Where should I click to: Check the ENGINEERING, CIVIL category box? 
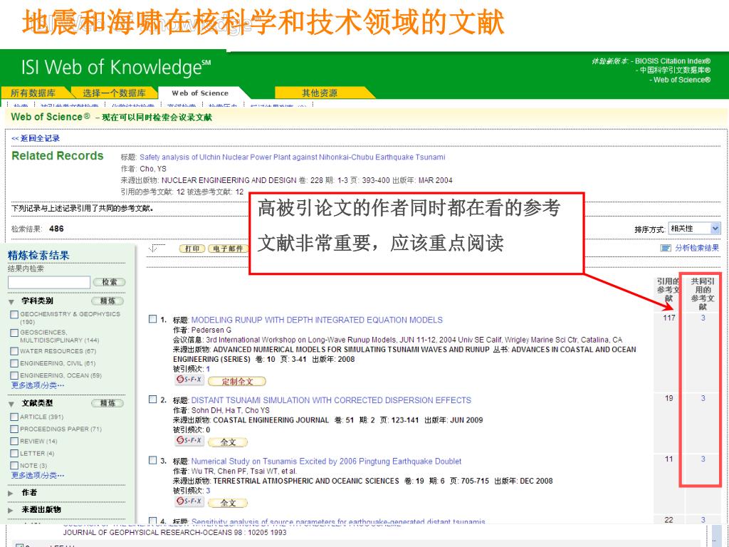[x=14, y=363]
